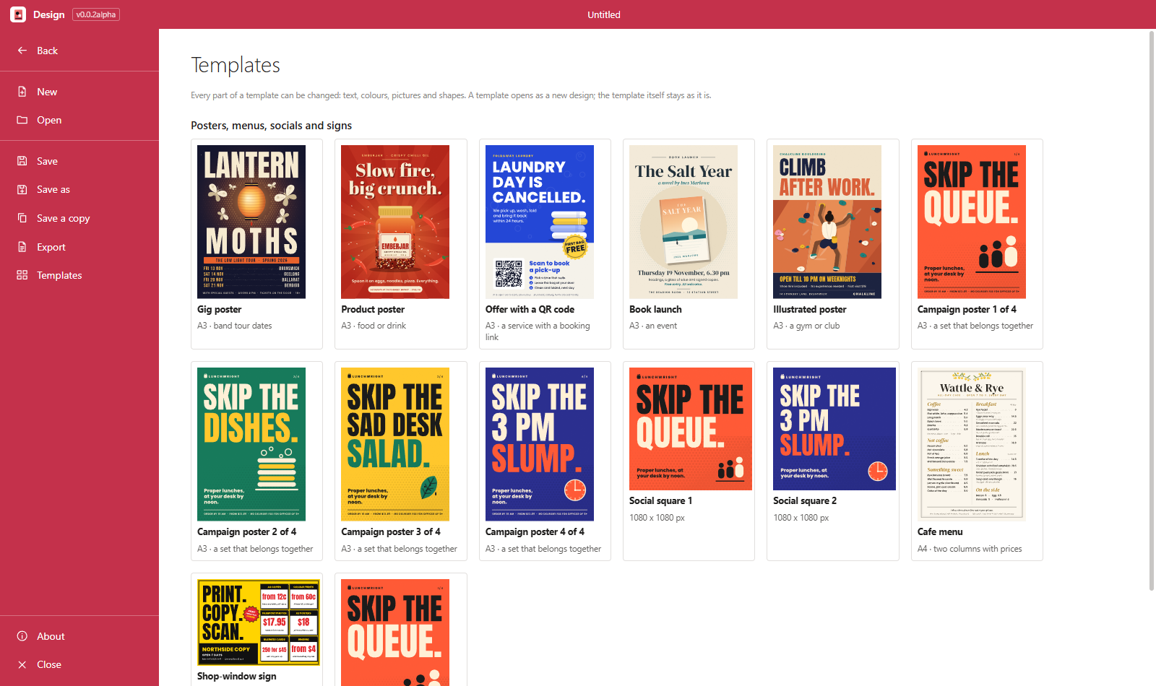Image resolution: width=1156 pixels, height=686 pixels.
Task: Choose the Open menu entry label
Action: coord(49,120)
